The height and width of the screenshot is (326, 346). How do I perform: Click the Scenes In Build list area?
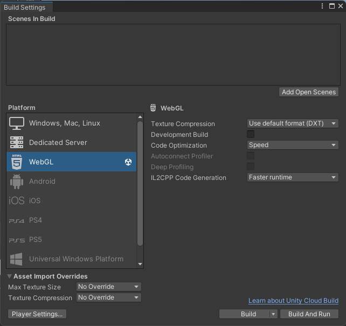[173, 54]
